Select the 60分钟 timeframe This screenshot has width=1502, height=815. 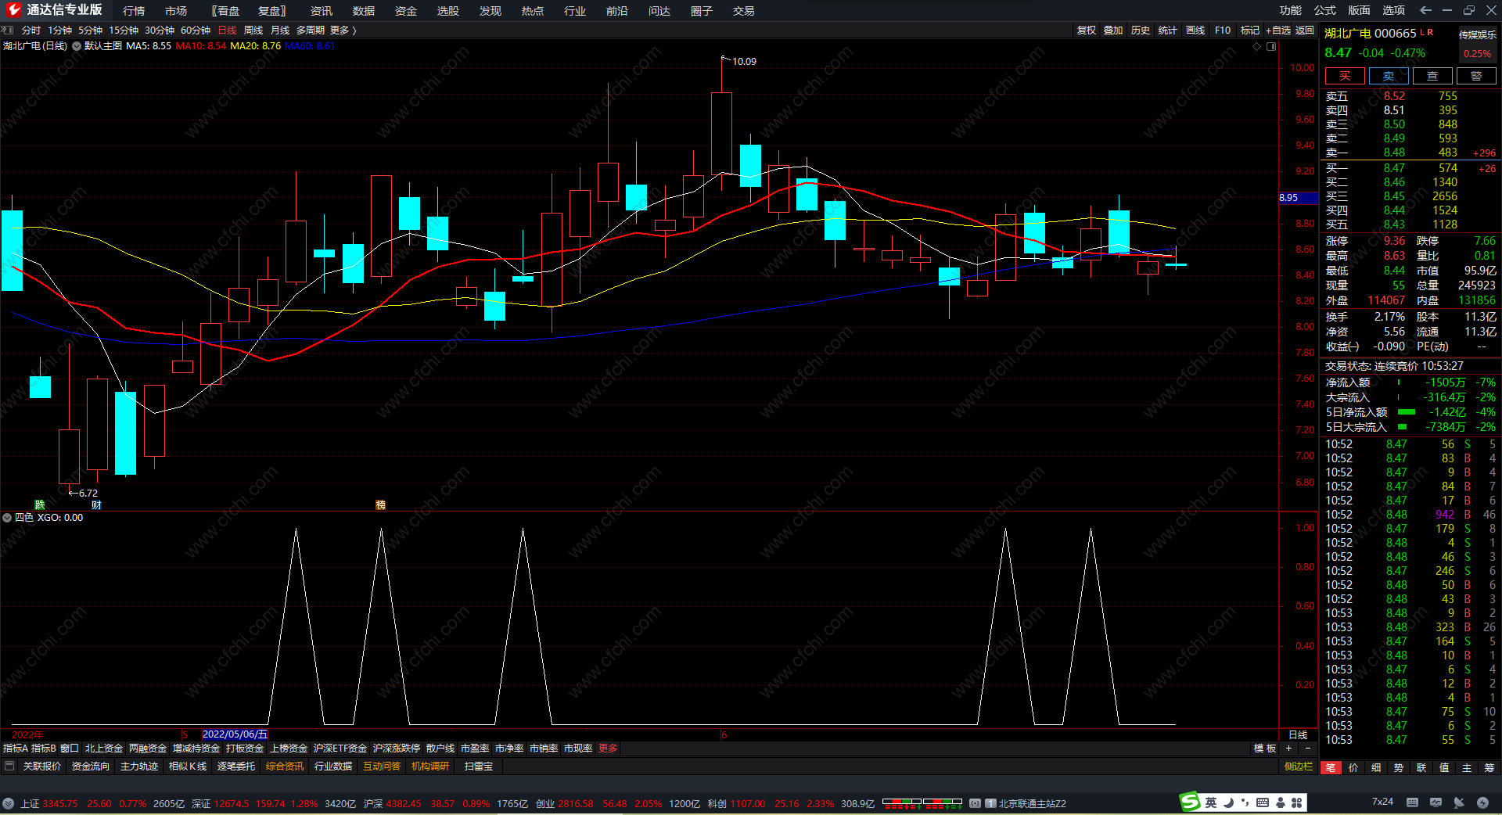pyautogui.click(x=196, y=31)
